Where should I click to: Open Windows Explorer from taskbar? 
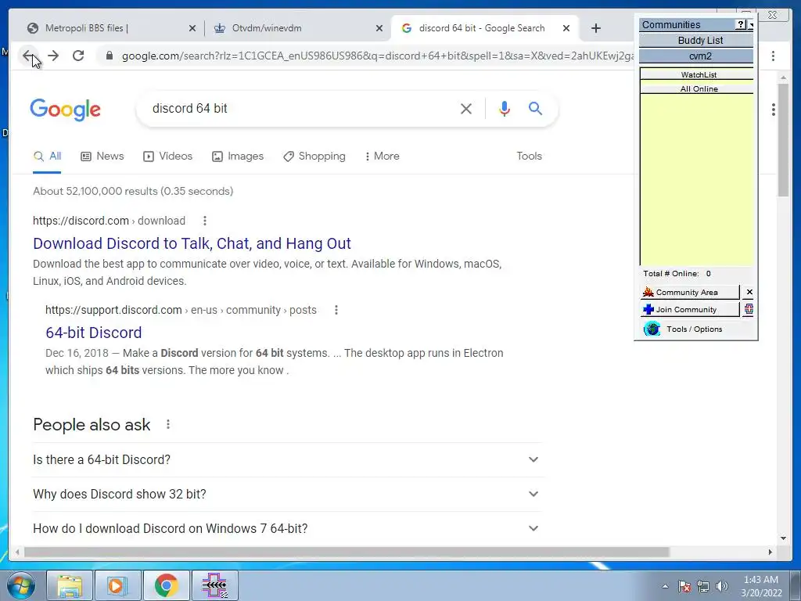70,585
